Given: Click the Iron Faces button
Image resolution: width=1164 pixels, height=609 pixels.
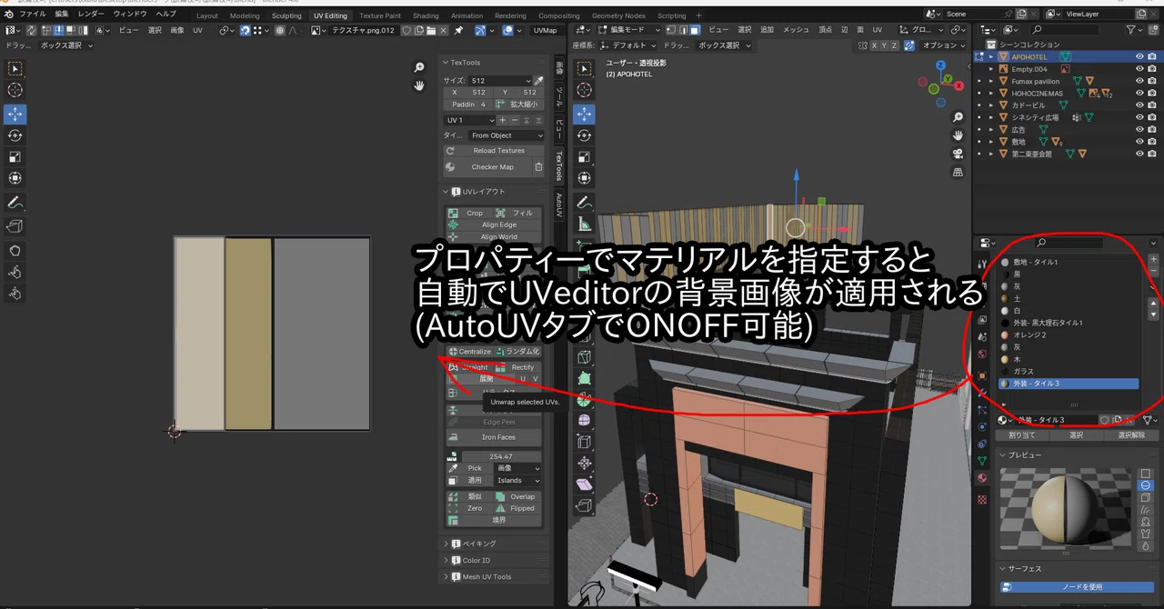Looking at the screenshot, I should [493, 437].
